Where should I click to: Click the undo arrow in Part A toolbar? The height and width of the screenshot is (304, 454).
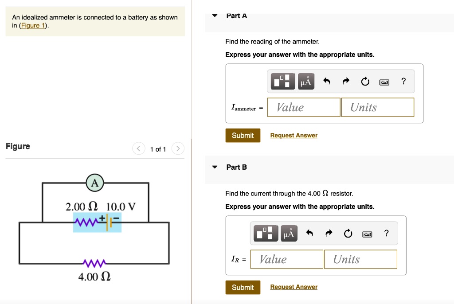(327, 81)
